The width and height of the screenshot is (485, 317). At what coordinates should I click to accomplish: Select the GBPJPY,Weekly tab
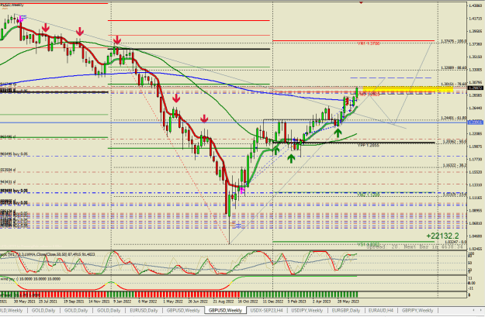pyautogui.click(x=417, y=310)
